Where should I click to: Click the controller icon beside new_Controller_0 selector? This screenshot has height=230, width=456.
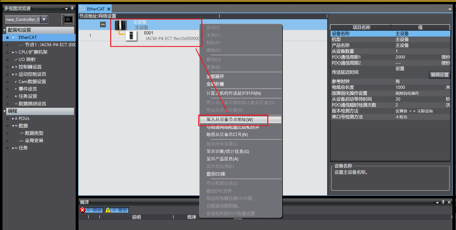pos(67,19)
